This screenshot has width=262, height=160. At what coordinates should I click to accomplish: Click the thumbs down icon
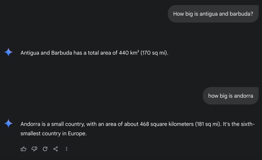[34, 149]
